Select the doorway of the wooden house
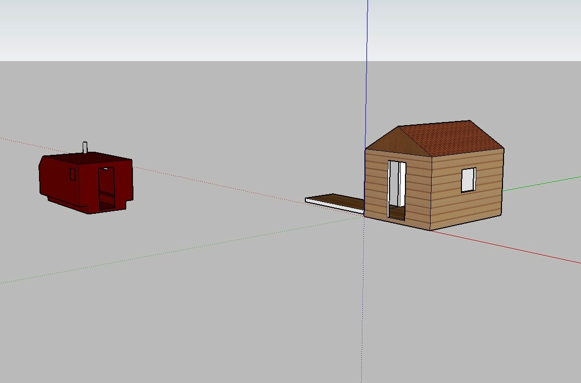The image size is (581, 383). [396, 189]
